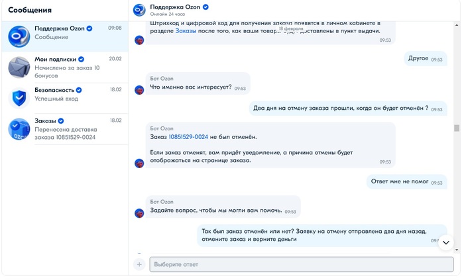The image size is (464, 280).
Task: Click bot avatar beside 'Задайте вопрос' message
Action: pyautogui.click(x=139, y=213)
